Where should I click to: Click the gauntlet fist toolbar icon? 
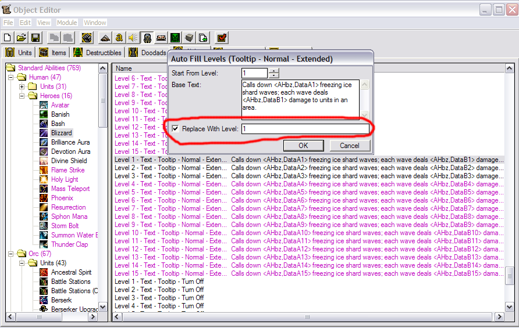87,38
